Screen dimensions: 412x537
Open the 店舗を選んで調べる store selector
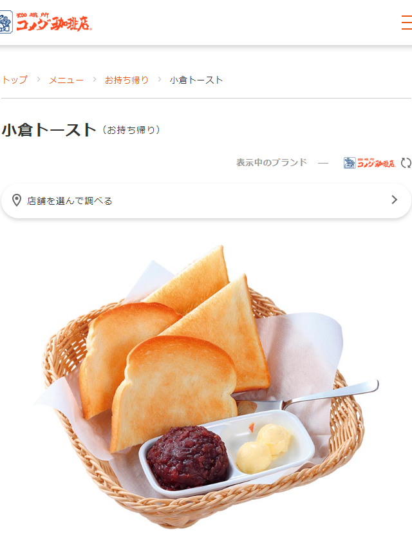206,201
